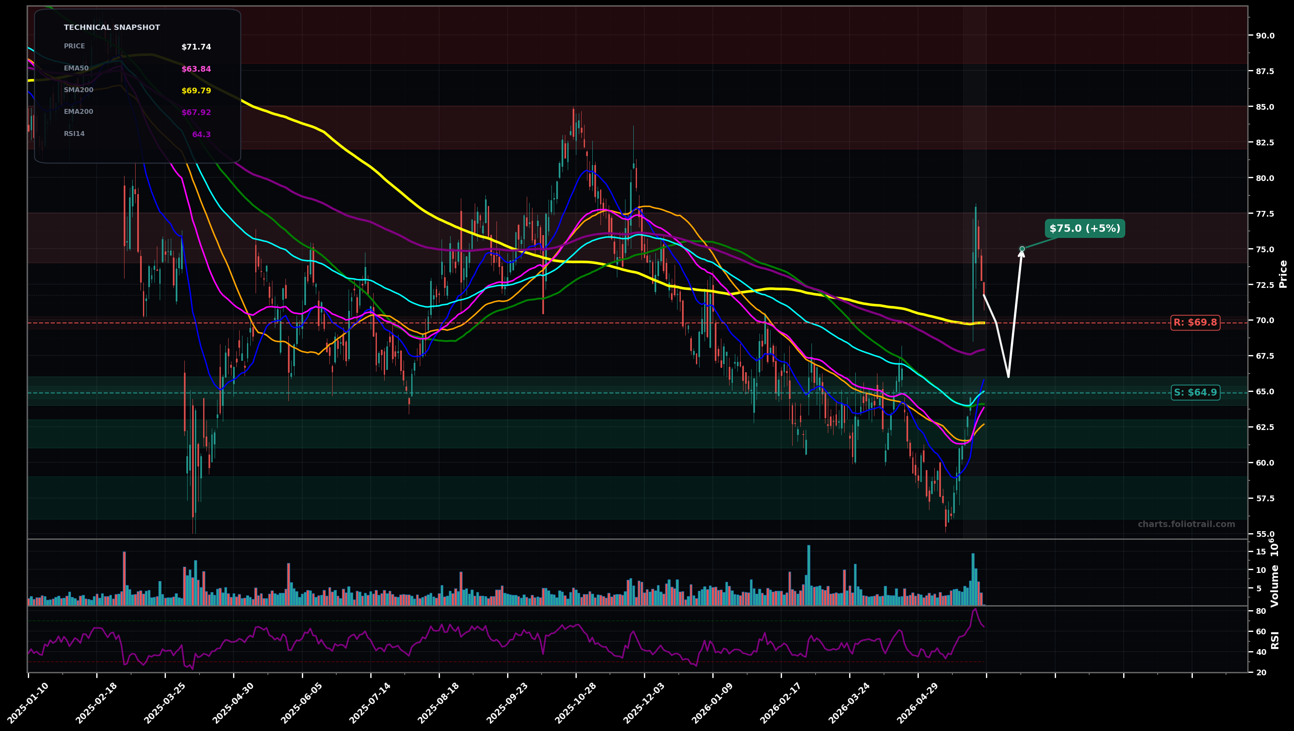The height and width of the screenshot is (731, 1294).
Task: Click the 80.0 price axis tick
Action: (1265, 178)
